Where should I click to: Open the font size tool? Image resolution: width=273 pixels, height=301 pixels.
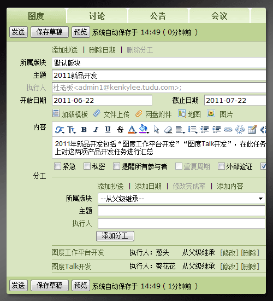point(72,130)
